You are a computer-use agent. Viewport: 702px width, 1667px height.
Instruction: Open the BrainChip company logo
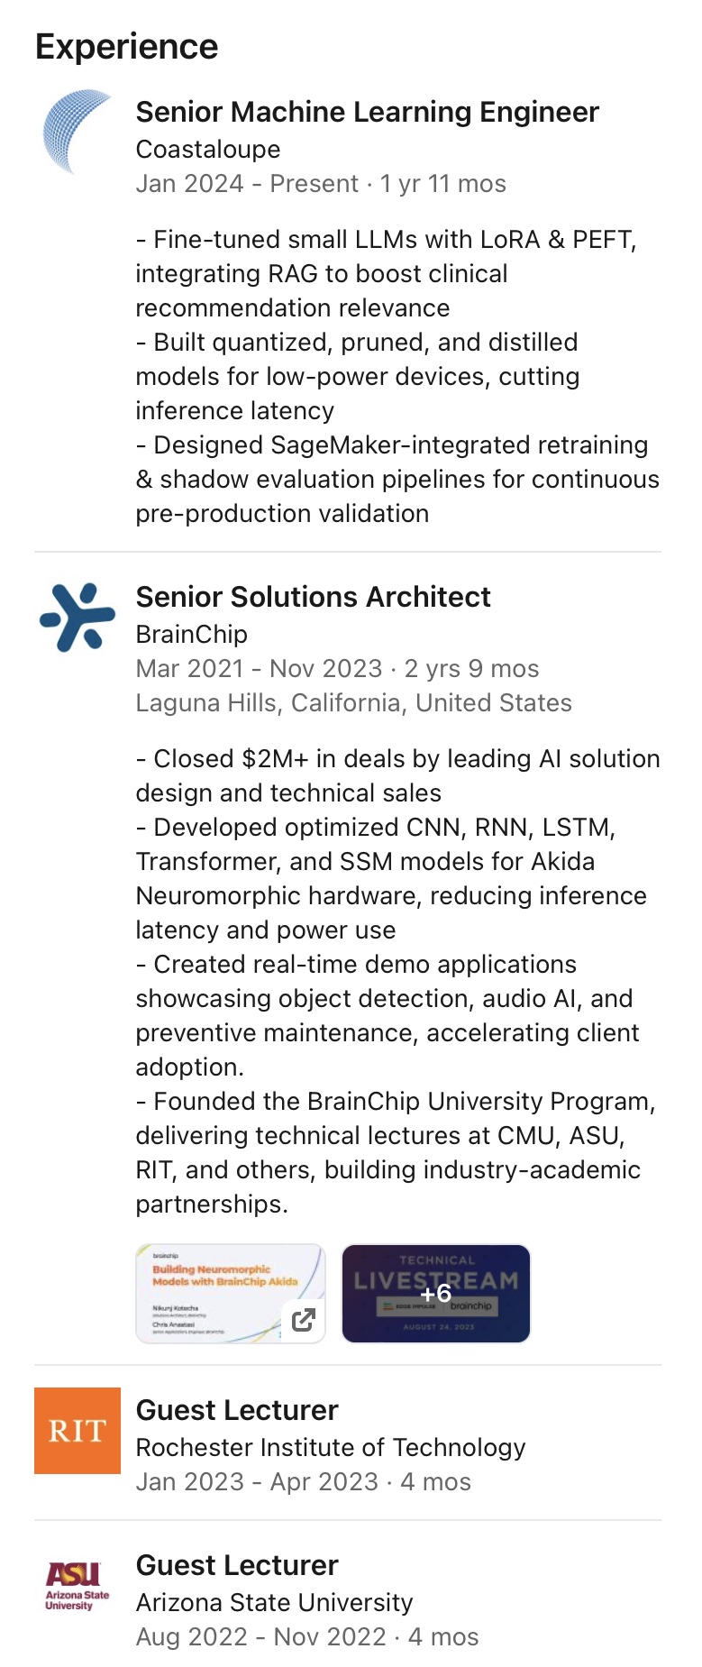pos(77,618)
